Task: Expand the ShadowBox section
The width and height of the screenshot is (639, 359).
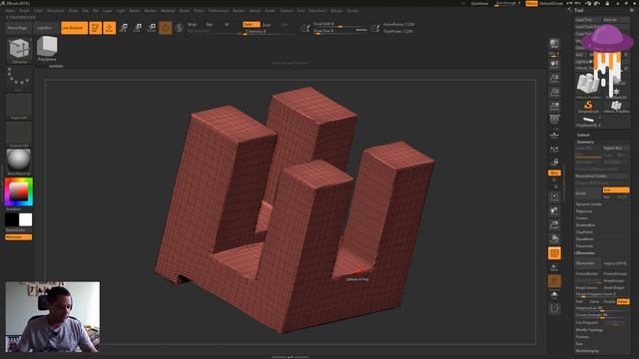Action: [x=585, y=225]
